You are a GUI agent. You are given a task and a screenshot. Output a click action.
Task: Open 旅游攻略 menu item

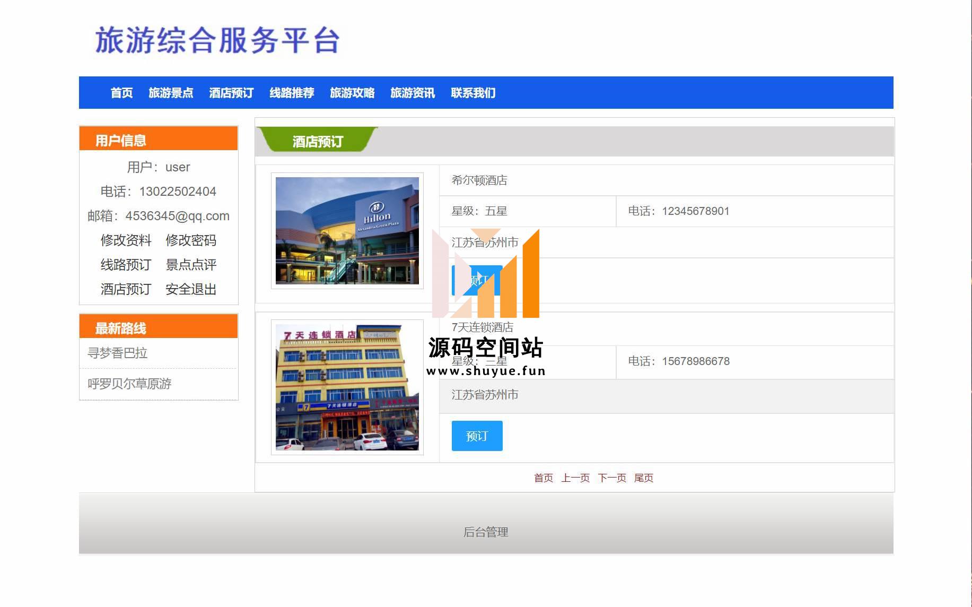pos(352,93)
